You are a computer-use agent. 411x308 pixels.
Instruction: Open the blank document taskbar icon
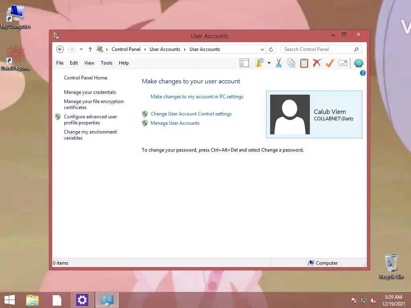57,300
